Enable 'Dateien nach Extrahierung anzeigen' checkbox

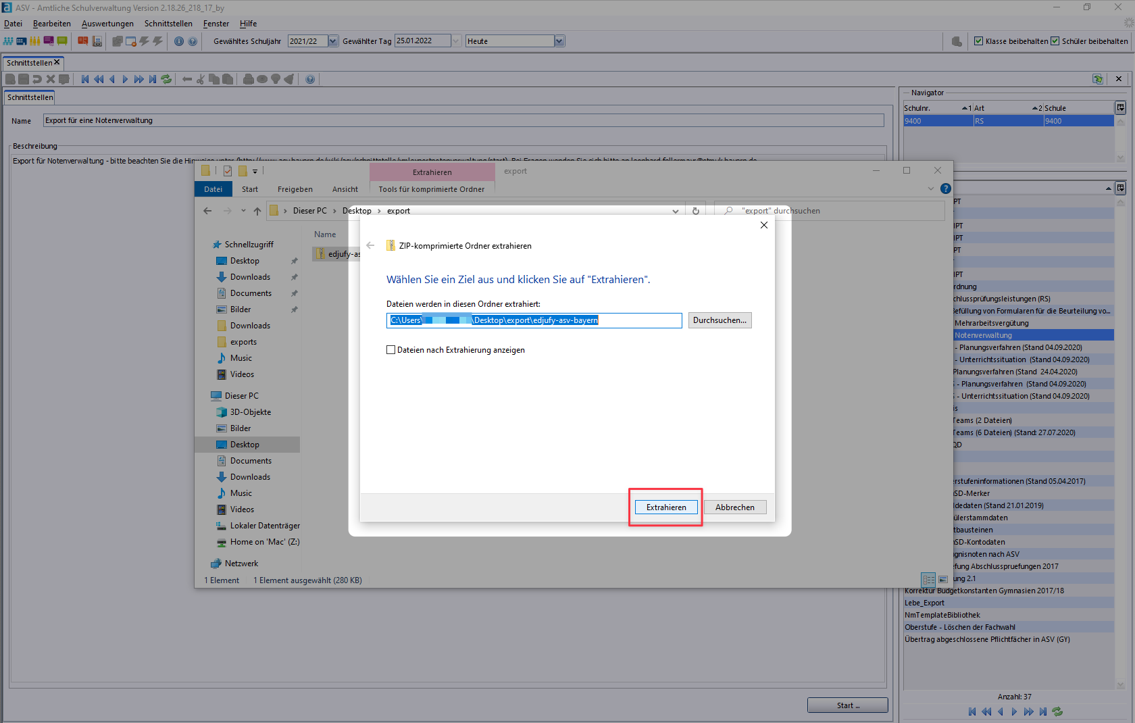pyautogui.click(x=390, y=350)
